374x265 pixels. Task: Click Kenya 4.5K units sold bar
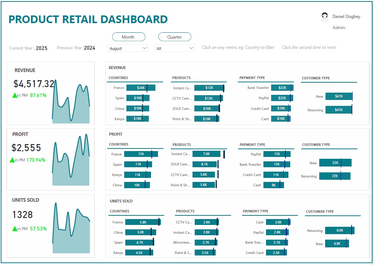click(x=139, y=253)
